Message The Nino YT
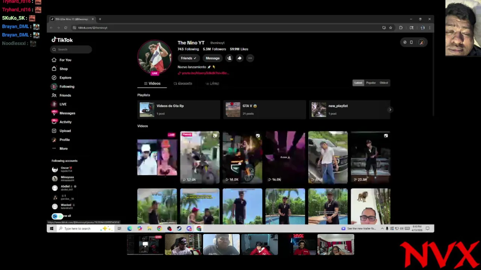The image size is (481, 270). [x=212, y=58]
